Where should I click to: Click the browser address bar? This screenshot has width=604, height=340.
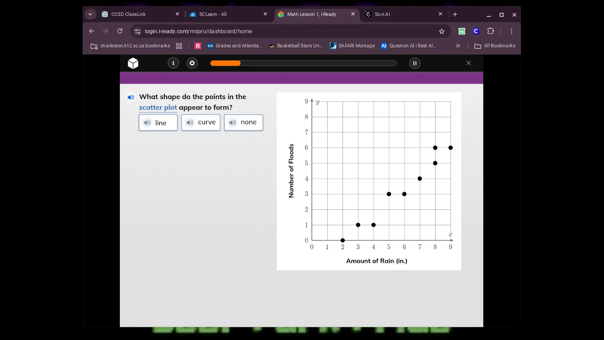coord(265,31)
